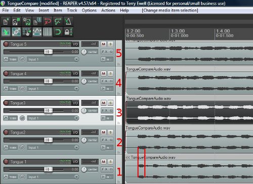Click the New Project toolbar icon
Image resolution: width=253 pixels, height=184 pixels.
6,21
